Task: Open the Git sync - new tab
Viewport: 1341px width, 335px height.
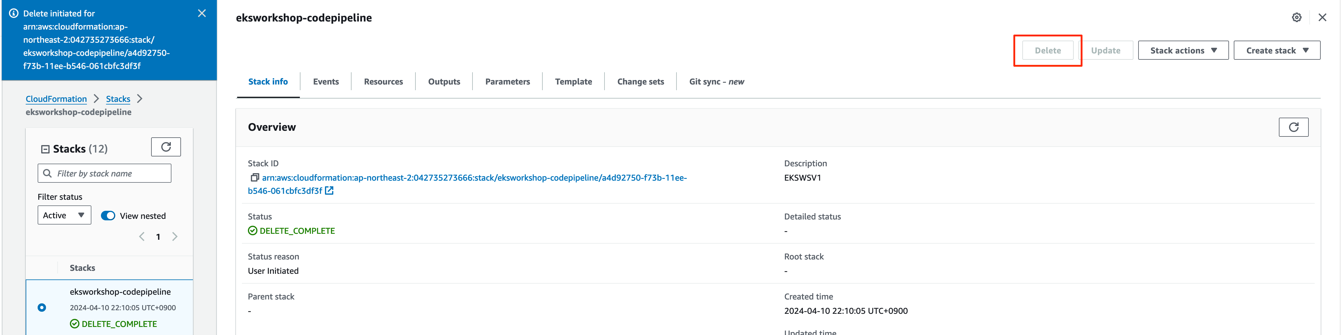Action: [x=716, y=82]
